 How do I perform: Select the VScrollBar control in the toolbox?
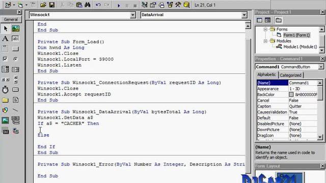(15, 79)
